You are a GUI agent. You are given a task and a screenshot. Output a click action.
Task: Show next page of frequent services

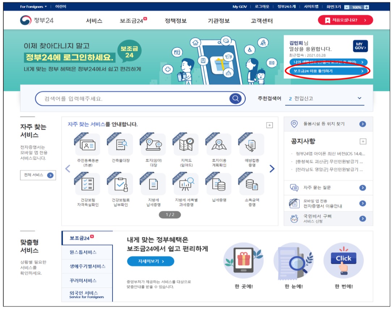click(272, 169)
